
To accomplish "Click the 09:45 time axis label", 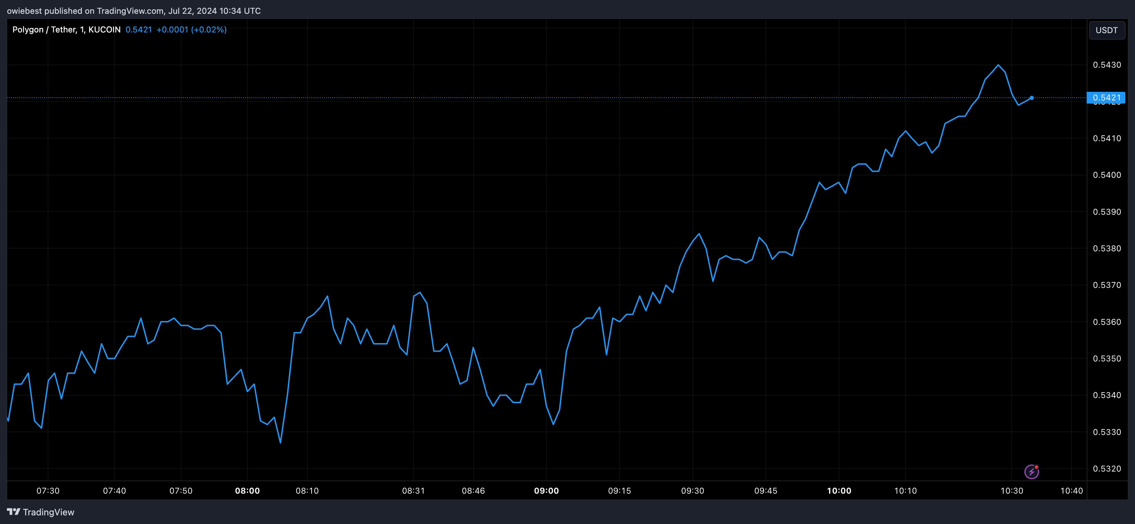I will (x=766, y=491).
